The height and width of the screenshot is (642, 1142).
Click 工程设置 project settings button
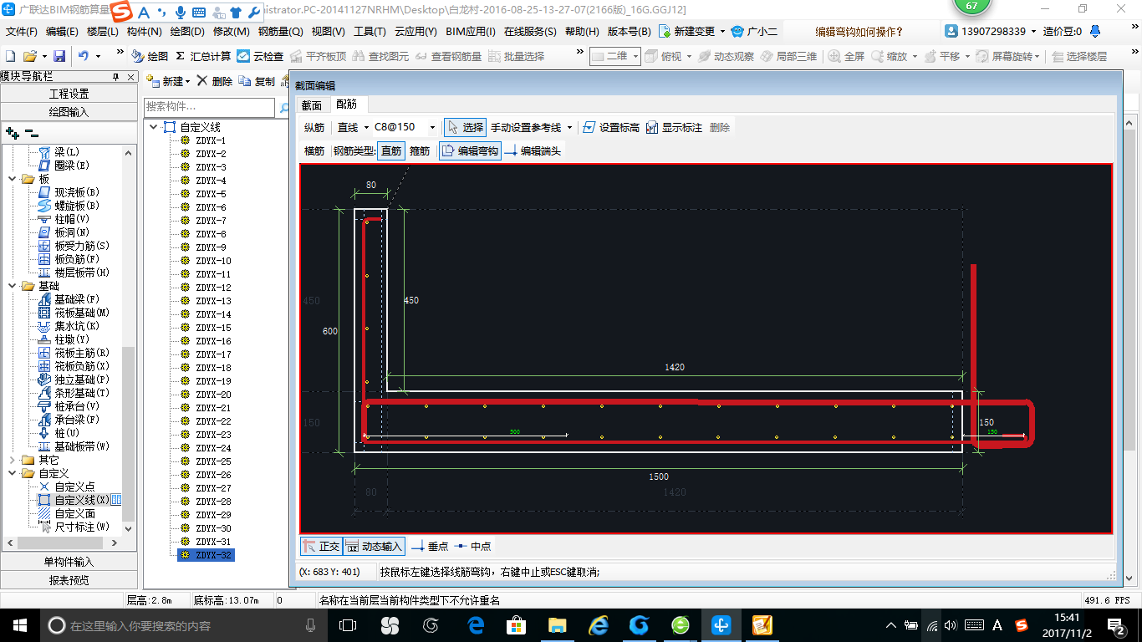coord(69,94)
